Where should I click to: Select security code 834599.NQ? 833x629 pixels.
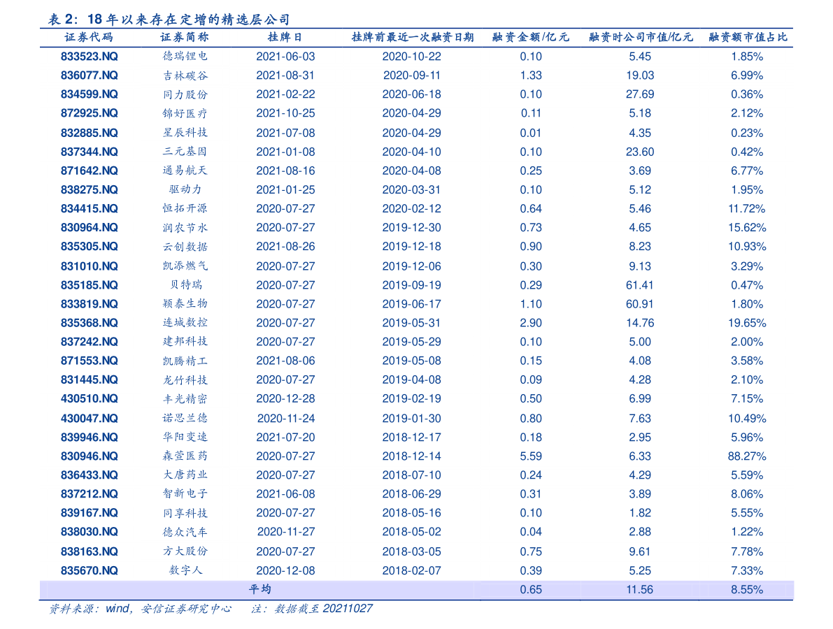[x=90, y=94]
